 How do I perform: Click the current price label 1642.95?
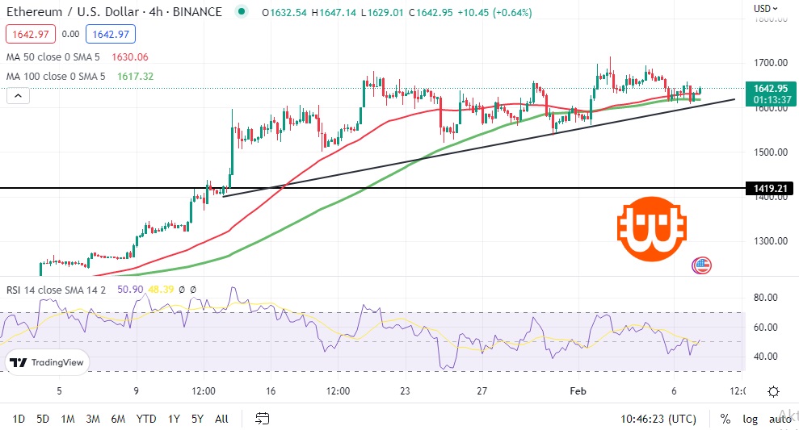click(x=771, y=89)
